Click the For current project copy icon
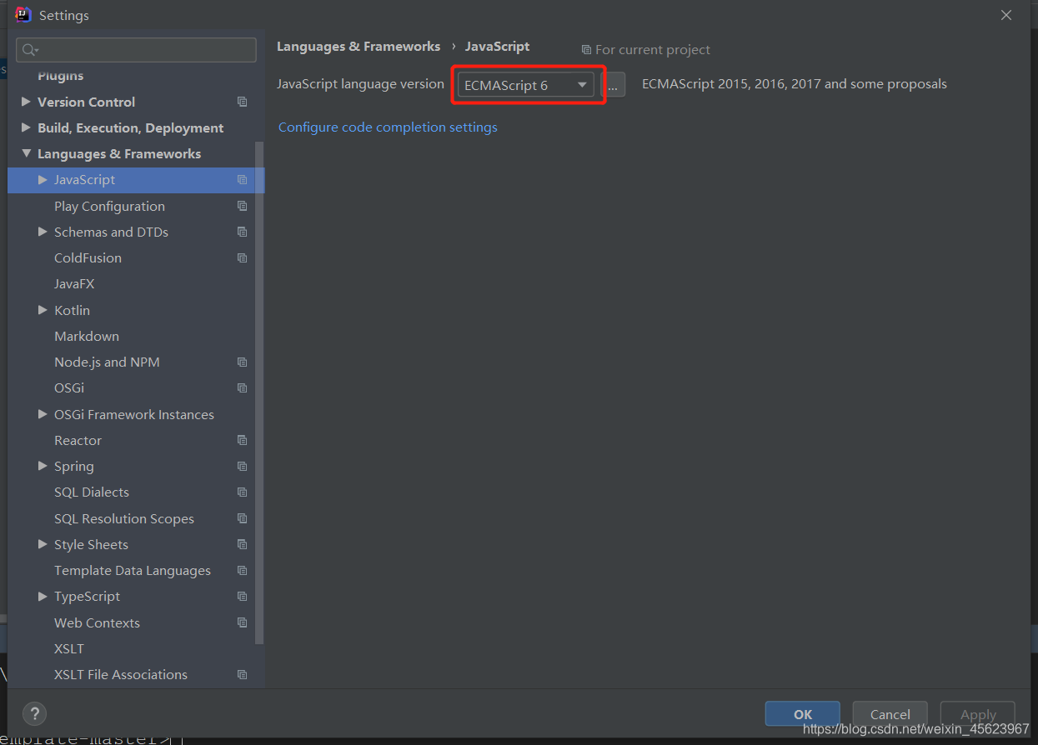Image resolution: width=1038 pixels, height=745 pixels. (x=586, y=50)
